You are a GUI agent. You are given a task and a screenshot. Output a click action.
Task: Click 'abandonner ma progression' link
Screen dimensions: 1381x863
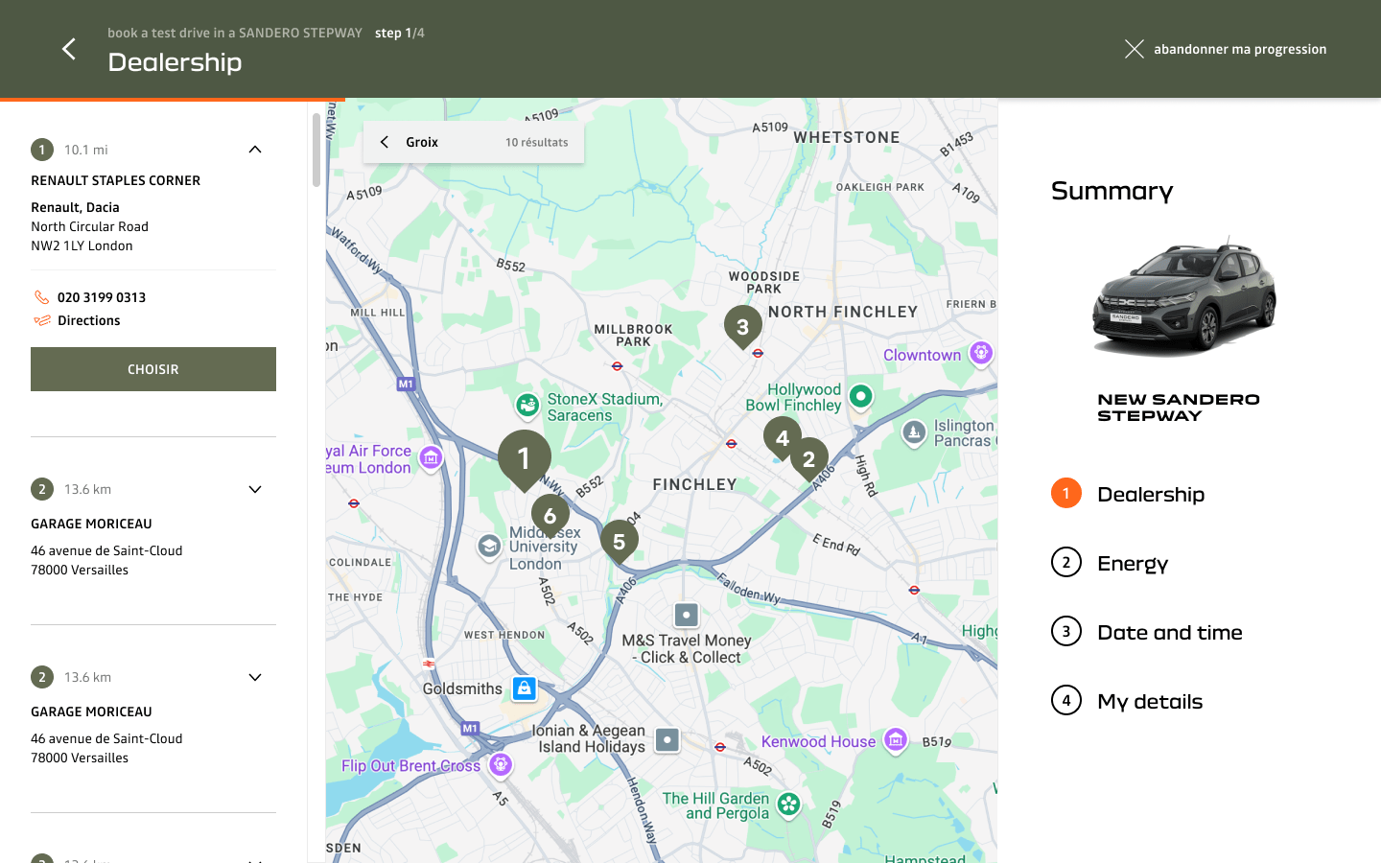1240,49
